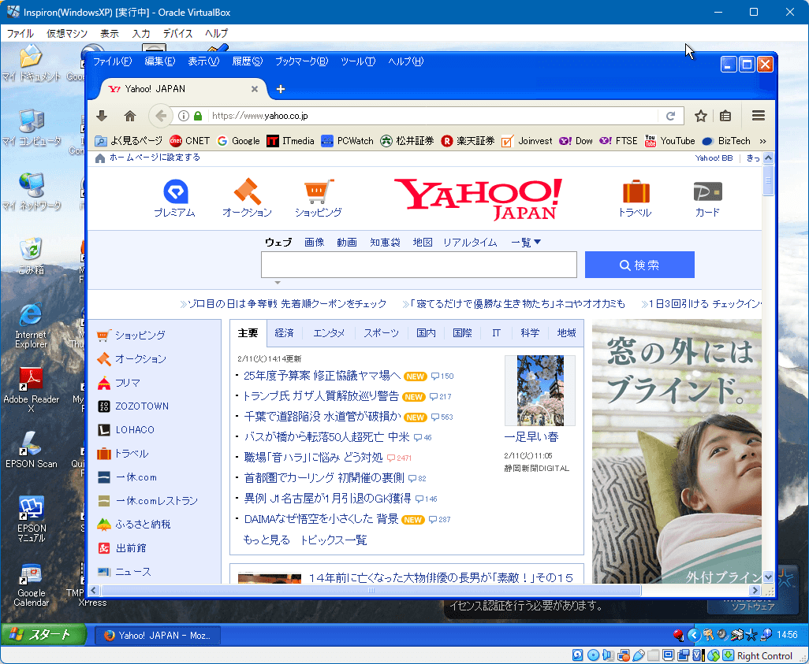This screenshot has height=664, width=809.
Task: Open ふるさと納税 in the left sidebar
Action: coord(143,525)
